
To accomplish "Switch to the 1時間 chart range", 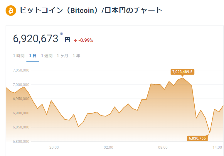I will pos(19,56).
